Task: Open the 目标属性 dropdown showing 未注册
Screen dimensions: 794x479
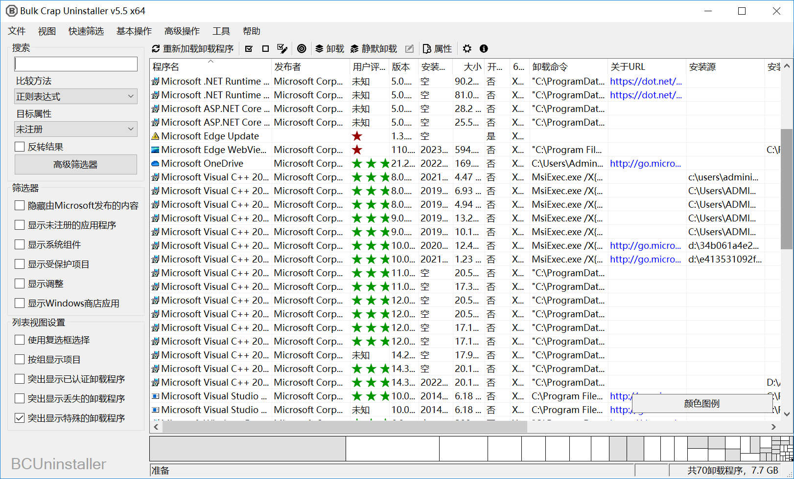Action: click(76, 129)
